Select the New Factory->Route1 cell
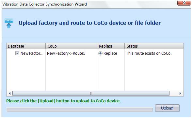The image size is (192, 118). pos(66,53)
